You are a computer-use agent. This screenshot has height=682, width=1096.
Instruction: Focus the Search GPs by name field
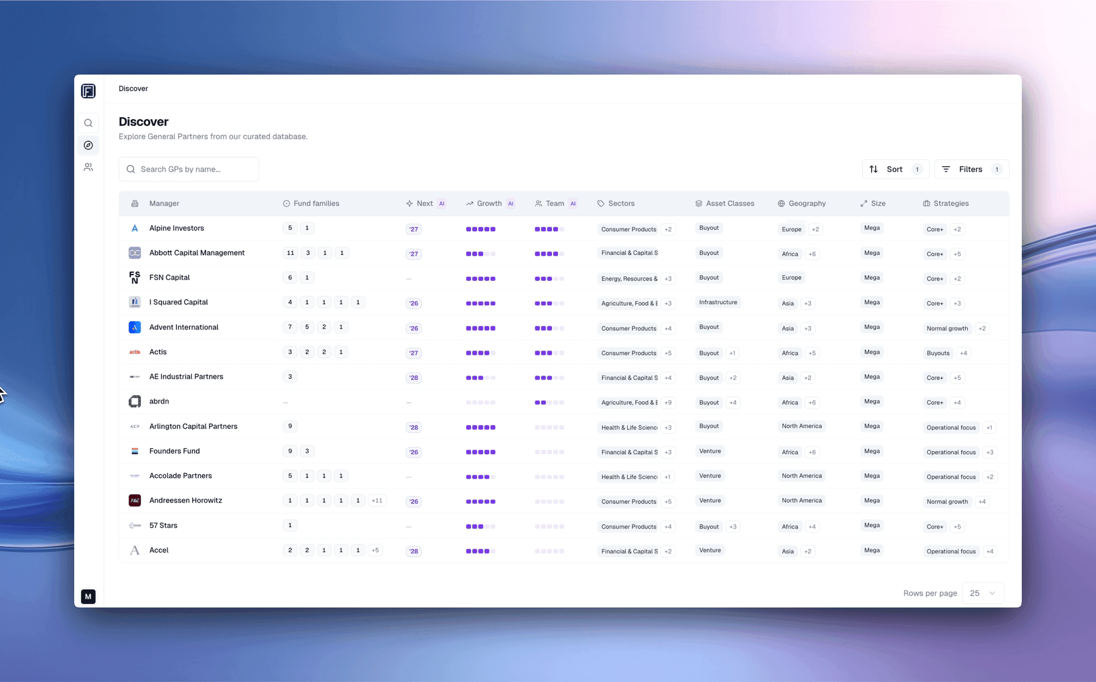point(189,170)
